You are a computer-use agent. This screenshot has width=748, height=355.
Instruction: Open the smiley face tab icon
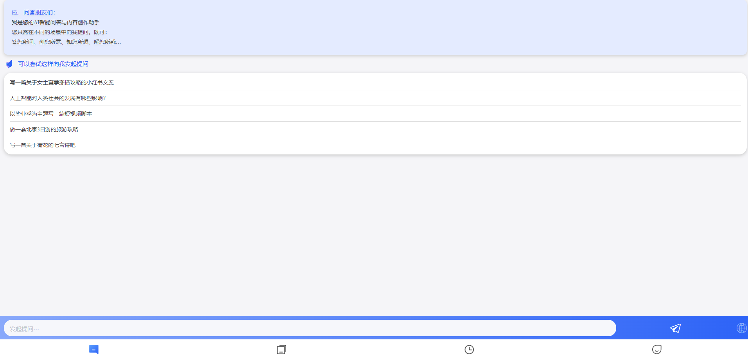point(657,349)
